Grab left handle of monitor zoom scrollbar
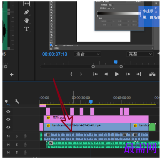The image size is (163, 159). click(x=93, y=67)
